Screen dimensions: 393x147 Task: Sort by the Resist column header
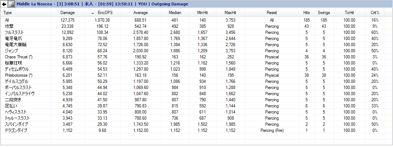[272, 13]
